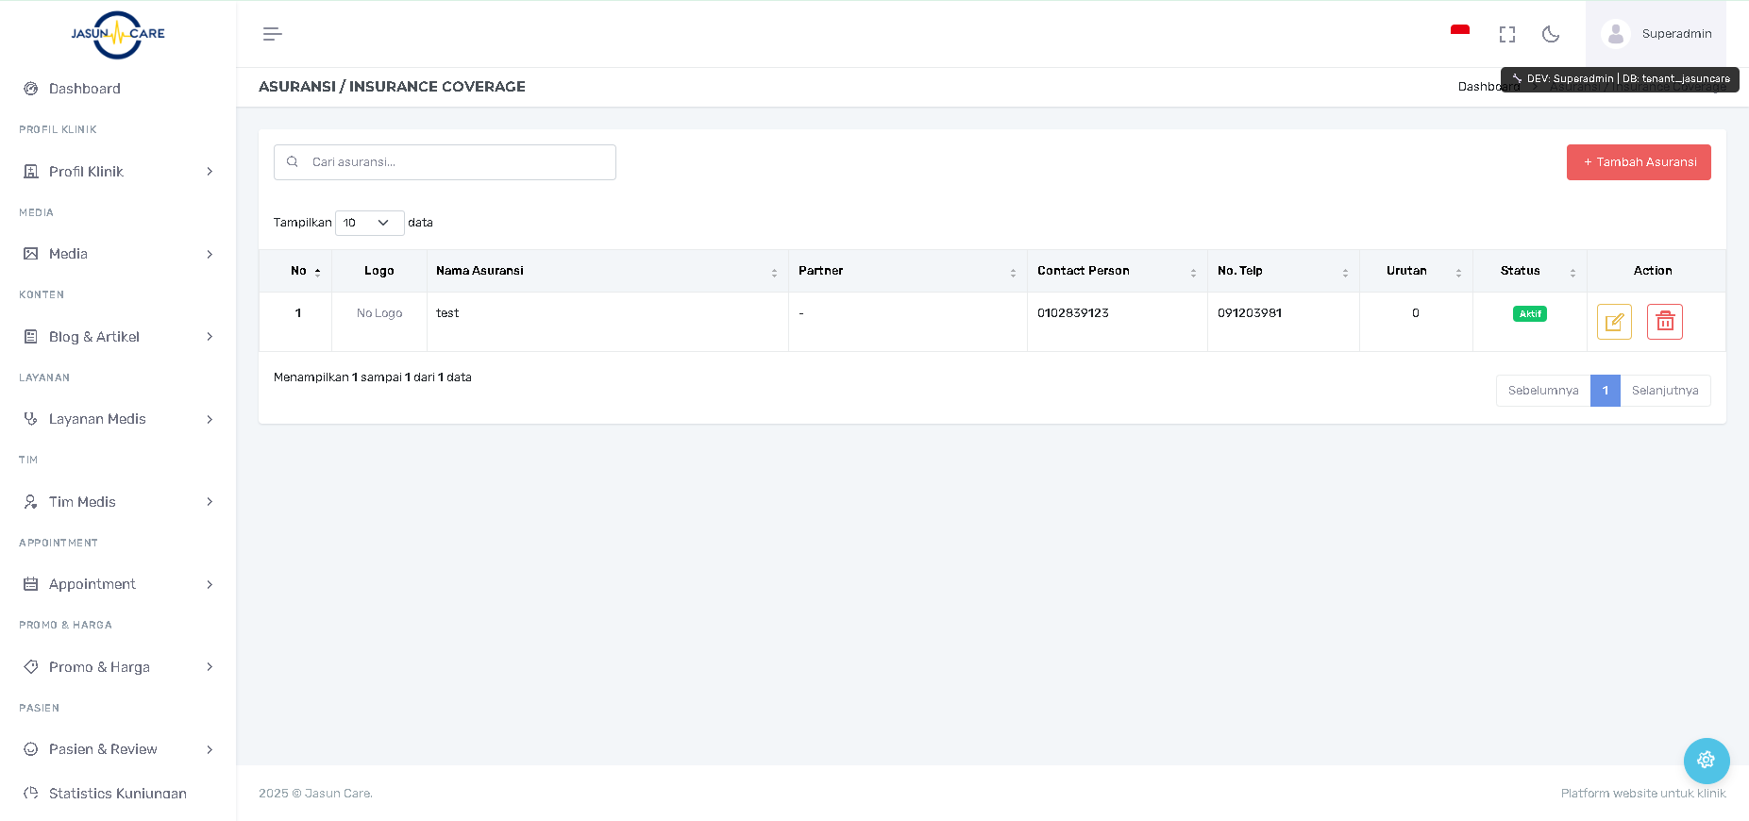Delete the 'test' insurance entry
Screen dimensions: 1749x821
pyautogui.click(x=1664, y=322)
